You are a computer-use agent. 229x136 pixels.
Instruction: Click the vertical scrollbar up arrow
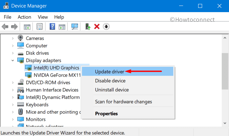click(225, 38)
